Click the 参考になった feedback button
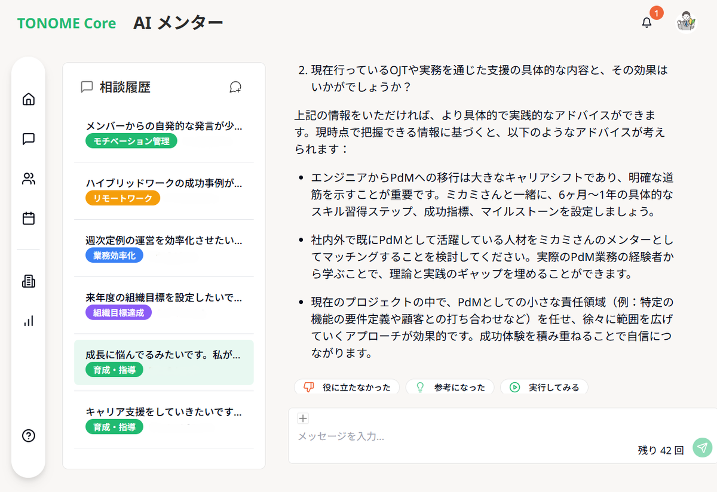717x492 pixels. (x=449, y=387)
